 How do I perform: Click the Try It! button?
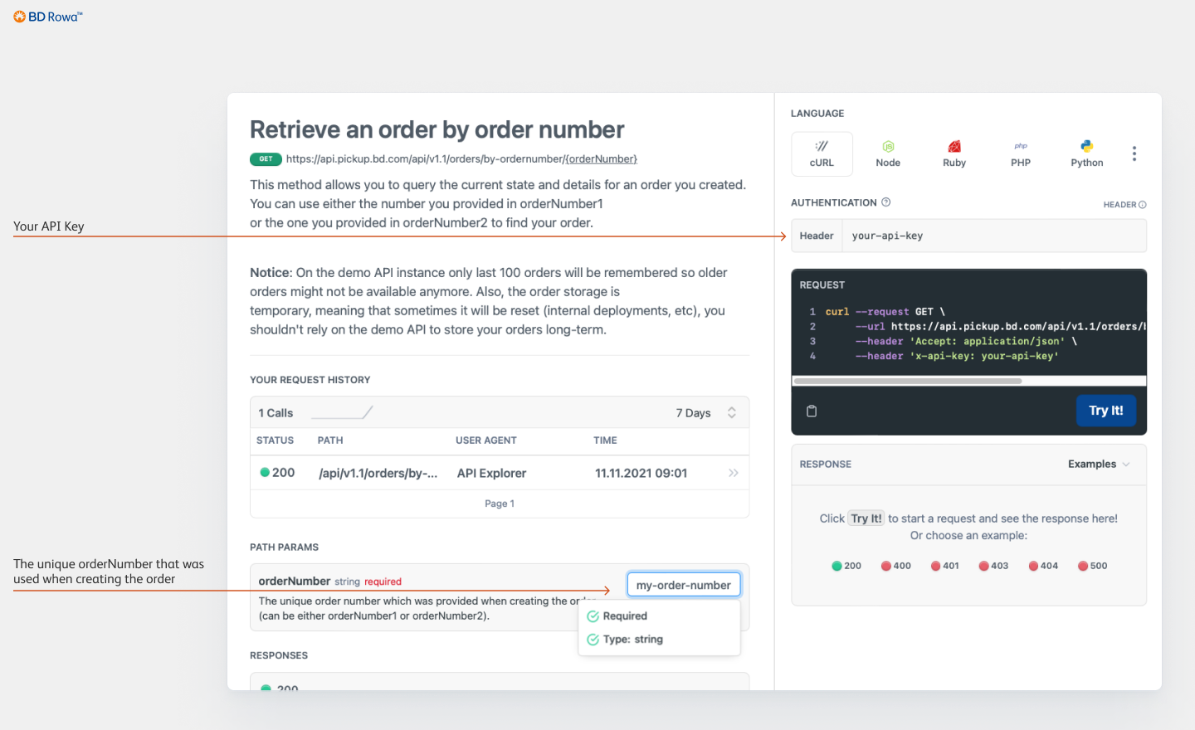(x=1106, y=411)
